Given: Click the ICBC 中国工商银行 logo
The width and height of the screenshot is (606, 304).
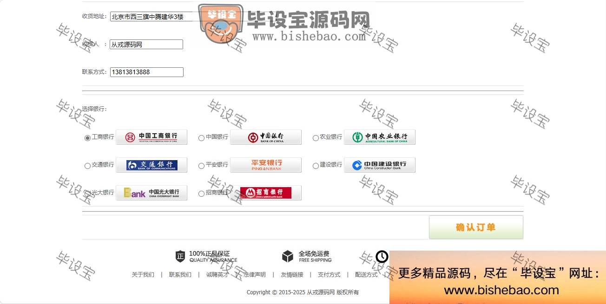Looking at the screenshot, I should (151, 137).
